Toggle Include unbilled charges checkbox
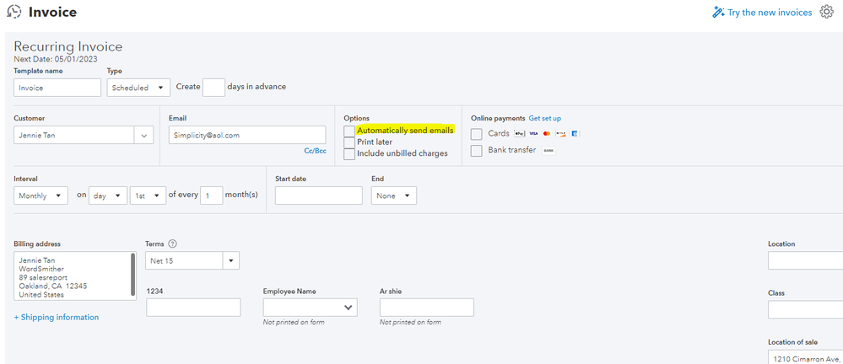This screenshot has width=843, height=364. tap(349, 154)
